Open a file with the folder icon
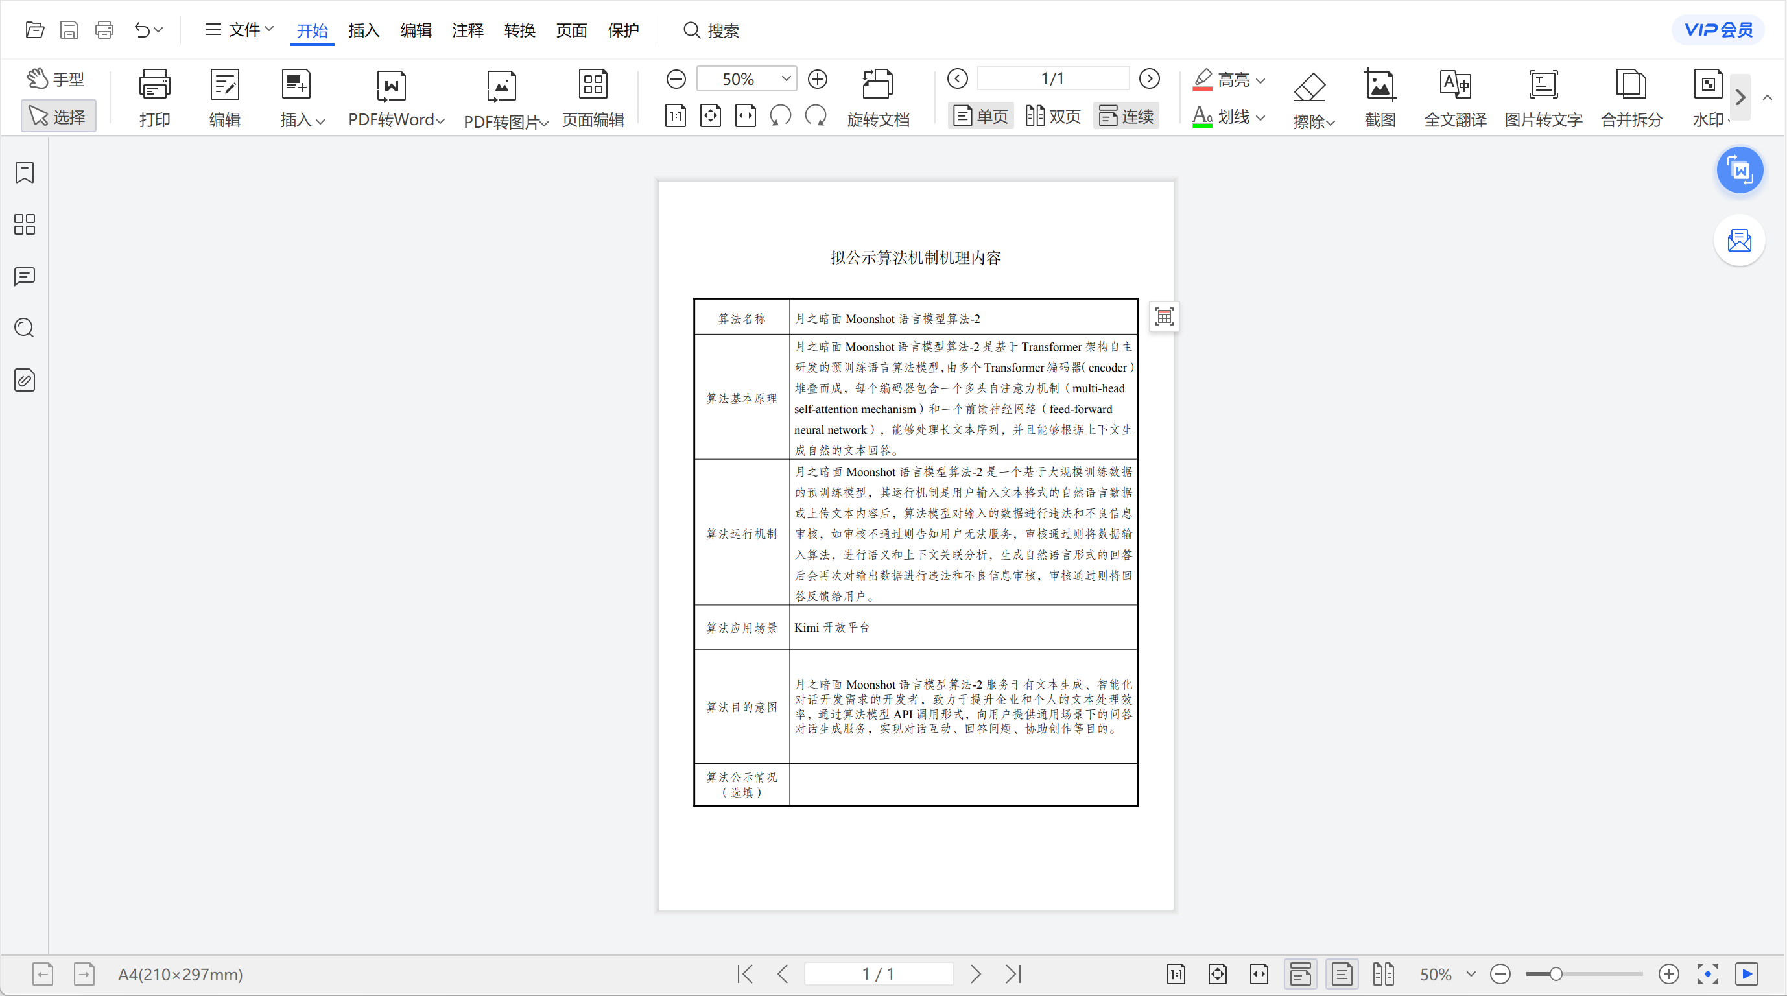The width and height of the screenshot is (1787, 996). pyautogui.click(x=34, y=30)
